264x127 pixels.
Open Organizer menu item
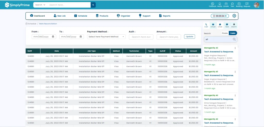coord(123,16)
